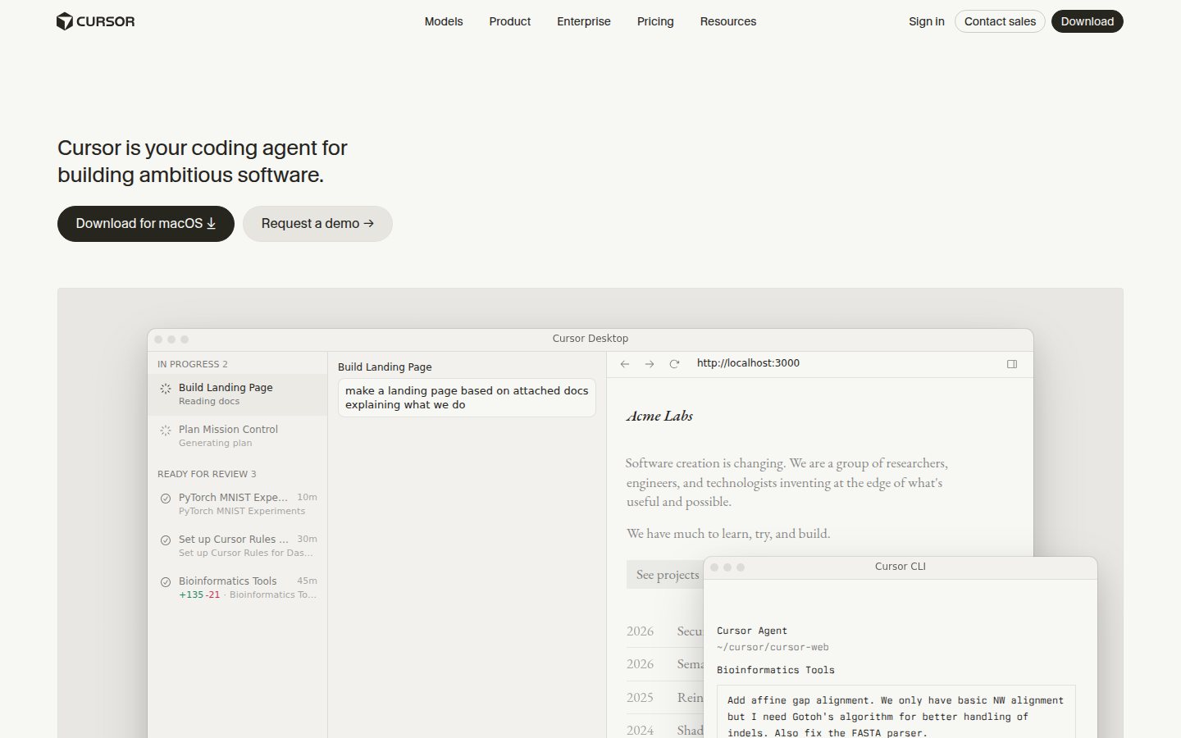Open the Product menu
The image size is (1181, 738).
[x=510, y=21]
